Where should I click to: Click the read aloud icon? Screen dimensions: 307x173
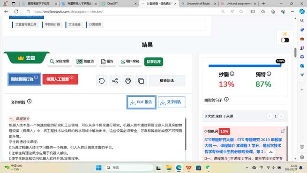[232, 12]
